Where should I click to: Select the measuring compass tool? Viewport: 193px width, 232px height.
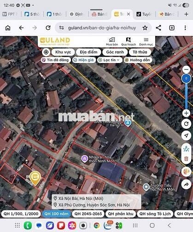186,149
